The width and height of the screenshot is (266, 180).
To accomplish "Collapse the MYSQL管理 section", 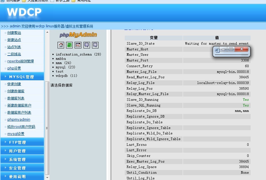I will pos(21,77).
